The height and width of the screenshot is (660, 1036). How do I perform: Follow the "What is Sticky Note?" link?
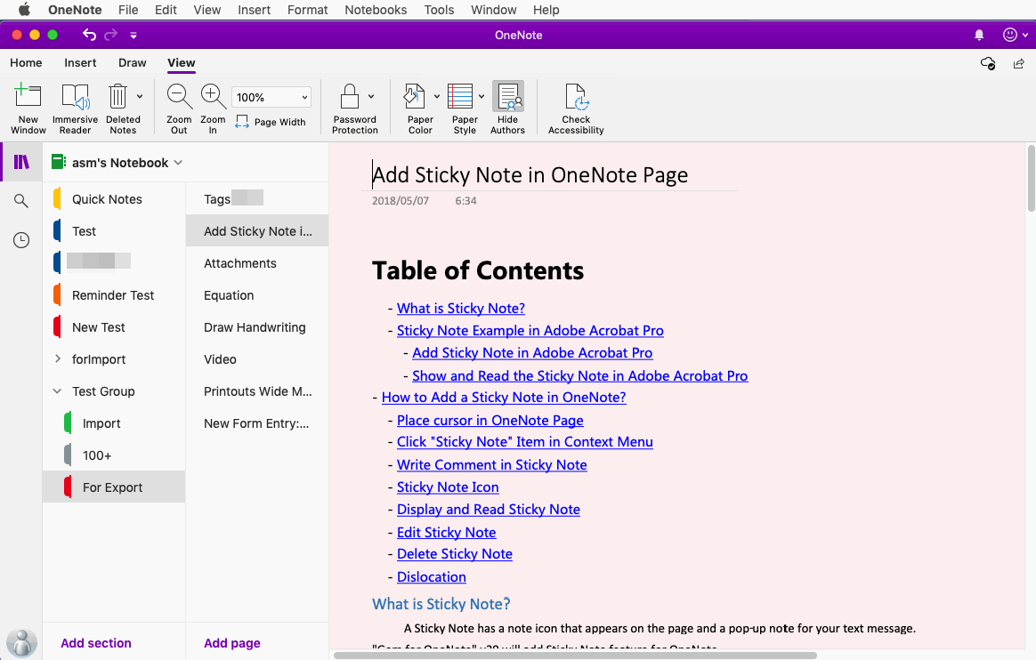(x=461, y=308)
